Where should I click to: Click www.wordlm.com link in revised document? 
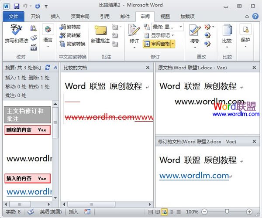pos(194,176)
